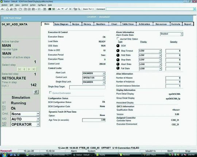This screenshot has width=197, height=157.
Task: Expand the Command box dropdown arrow
Action: tap(194, 9)
